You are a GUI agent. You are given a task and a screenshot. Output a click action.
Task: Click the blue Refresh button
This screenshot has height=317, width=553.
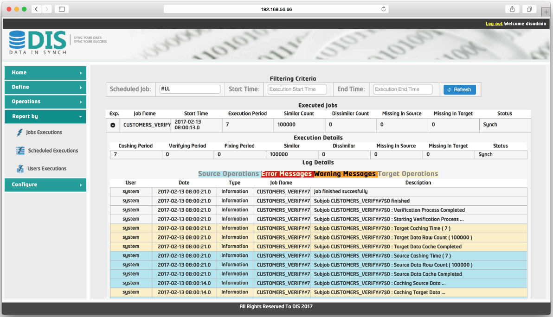[x=460, y=90]
